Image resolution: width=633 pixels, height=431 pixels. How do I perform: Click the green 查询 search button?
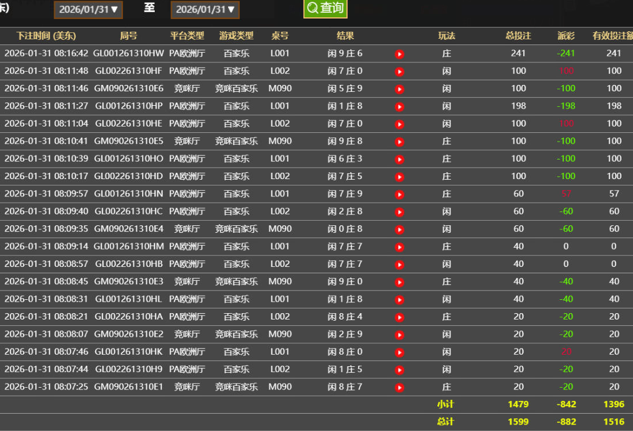[325, 8]
